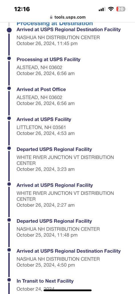The image size is (135, 294).
Task: Tap the lock icon beside tools.usps.com
Action: pyautogui.click(x=51, y=17)
